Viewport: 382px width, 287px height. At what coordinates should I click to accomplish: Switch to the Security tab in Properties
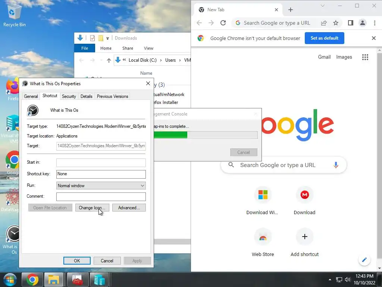[x=69, y=96]
